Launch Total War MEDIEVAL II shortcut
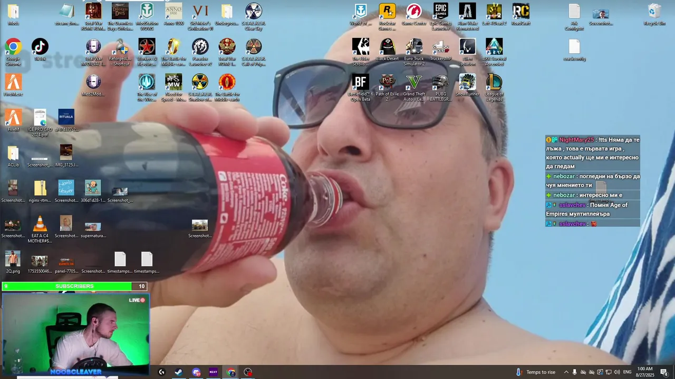Screen dimensions: 675x379 click(93, 52)
